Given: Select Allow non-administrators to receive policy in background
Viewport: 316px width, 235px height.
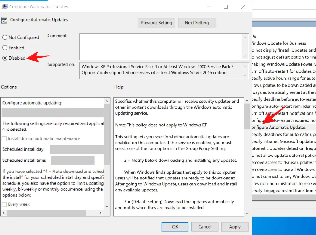Looking at the screenshot, I should tap(284, 184).
